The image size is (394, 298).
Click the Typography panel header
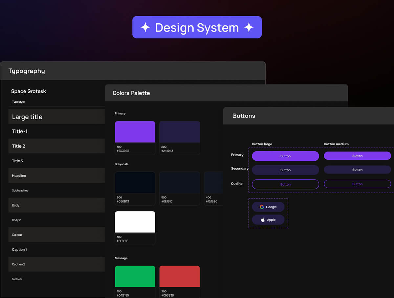(133, 71)
